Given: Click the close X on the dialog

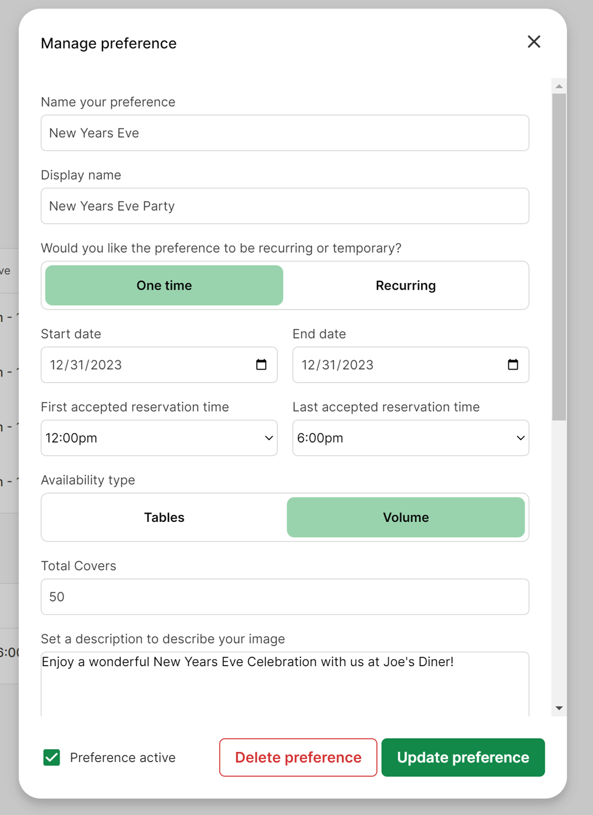Looking at the screenshot, I should [x=534, y=42].
